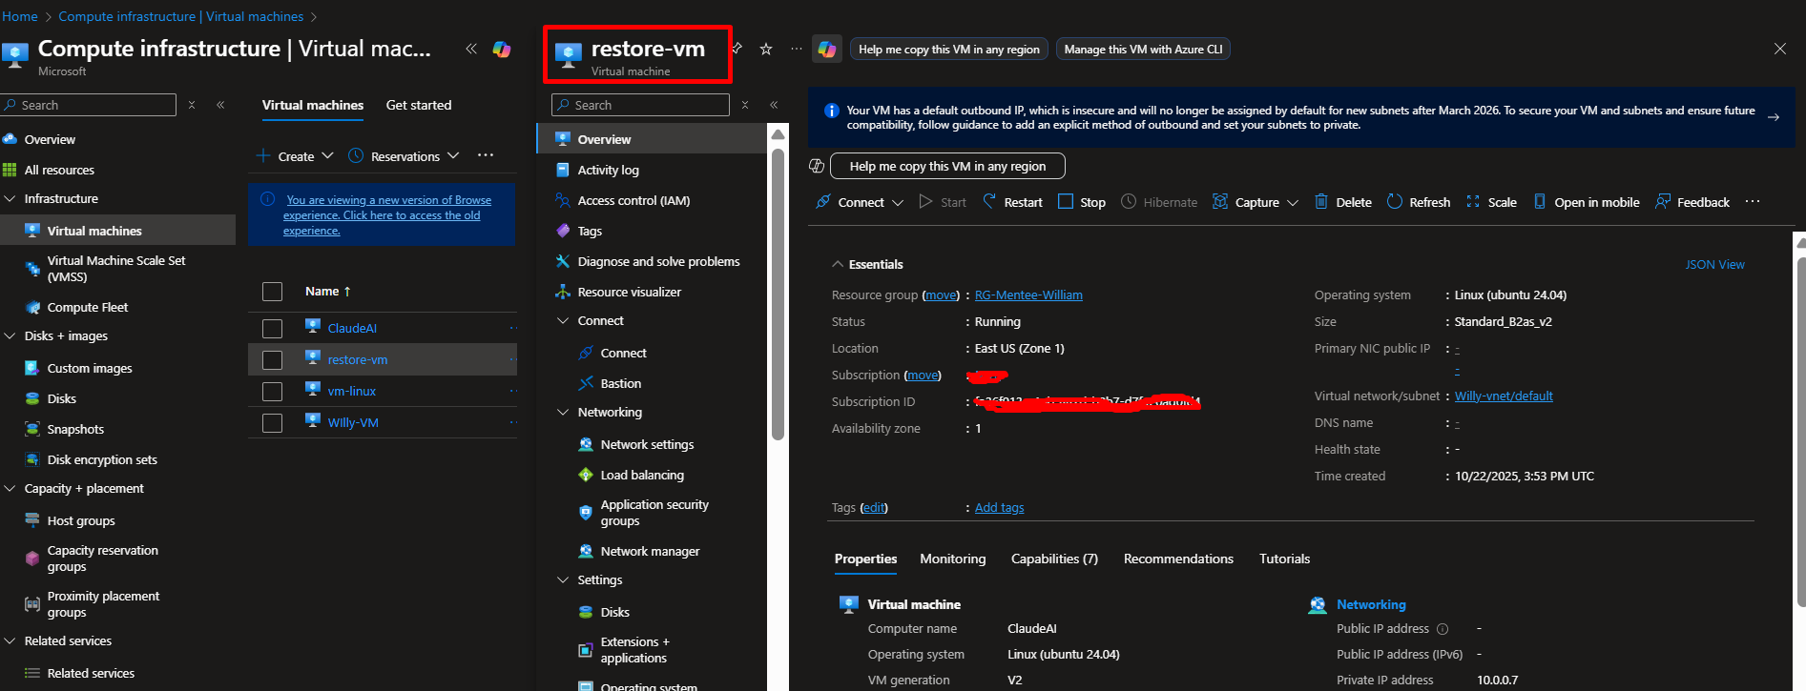Favorite restore-vm with the star icon

click(766, 50)
